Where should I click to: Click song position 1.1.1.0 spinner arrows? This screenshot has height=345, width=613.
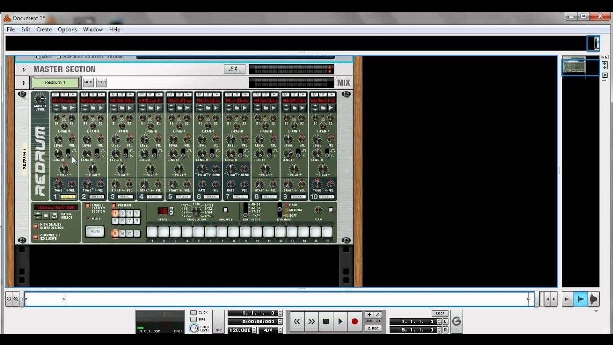[x=280, y=313]
